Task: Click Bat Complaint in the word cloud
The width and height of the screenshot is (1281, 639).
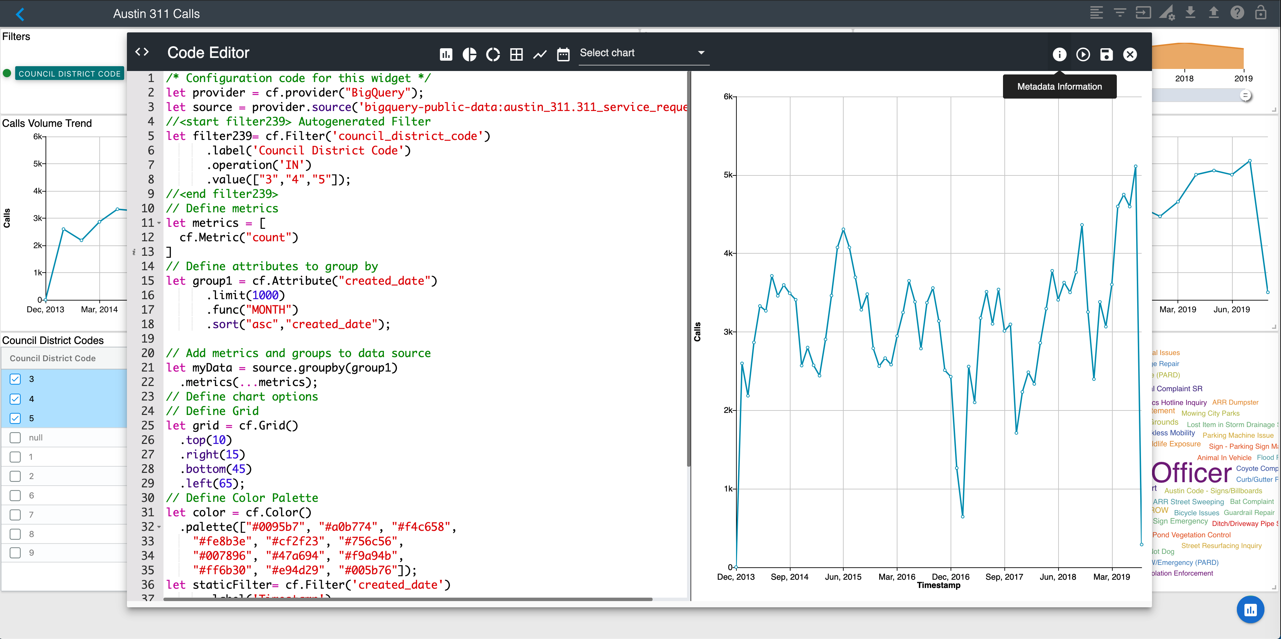Action: [x=1252, y=501]
